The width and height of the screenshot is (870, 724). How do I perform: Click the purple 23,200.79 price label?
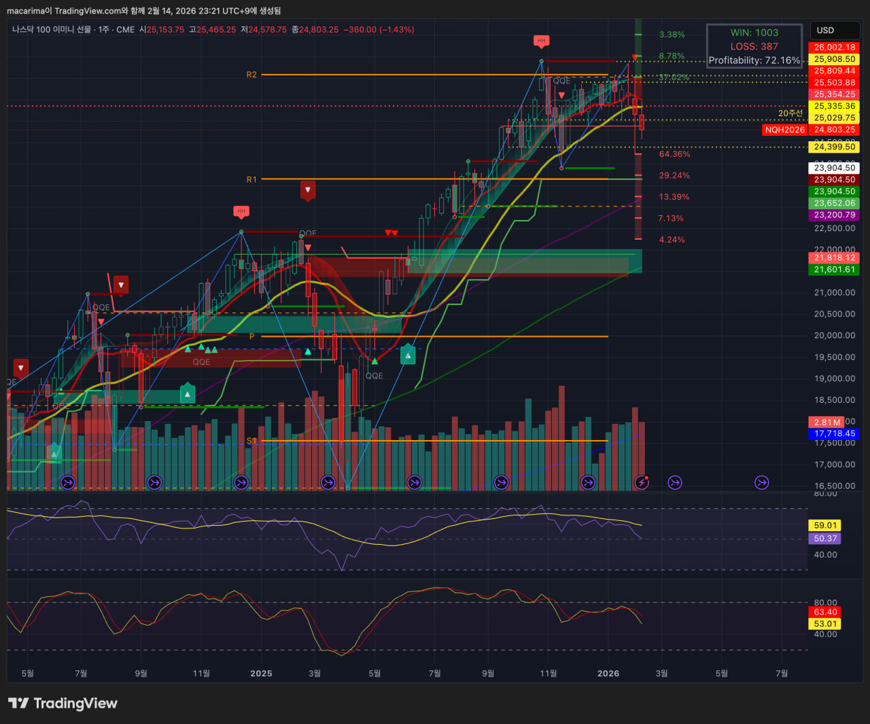[834, 215]
